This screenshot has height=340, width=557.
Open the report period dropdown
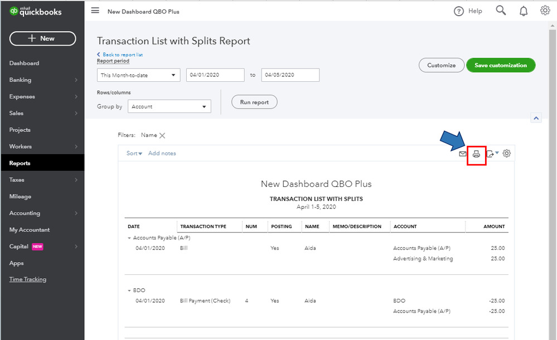pos(138,75)
